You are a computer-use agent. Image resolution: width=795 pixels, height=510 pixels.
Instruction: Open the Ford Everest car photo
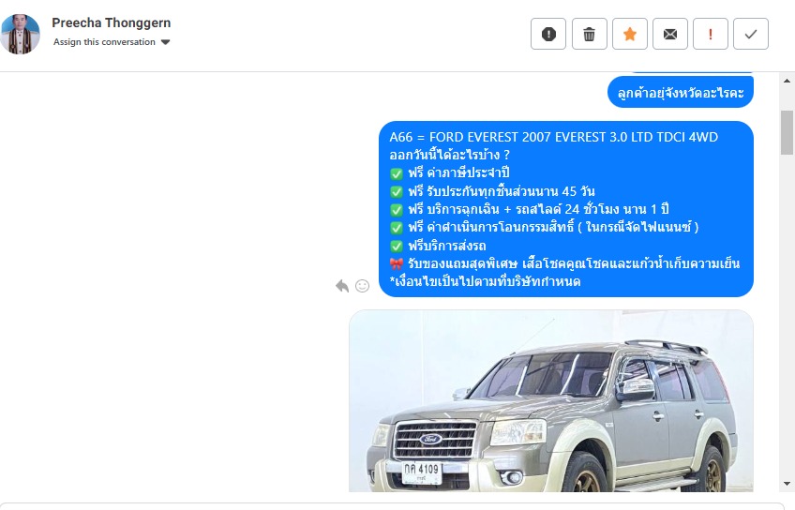tap(551, 401)
